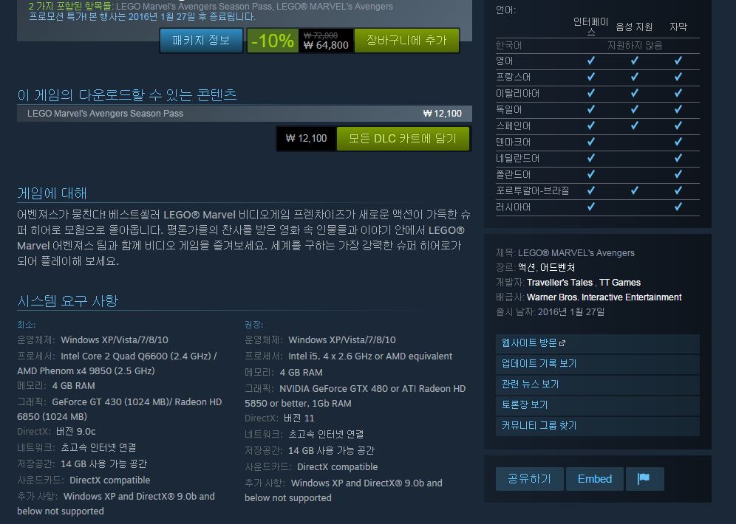736x524 pixels.
Task: Click the Embed button
Action: pos(595,478)
